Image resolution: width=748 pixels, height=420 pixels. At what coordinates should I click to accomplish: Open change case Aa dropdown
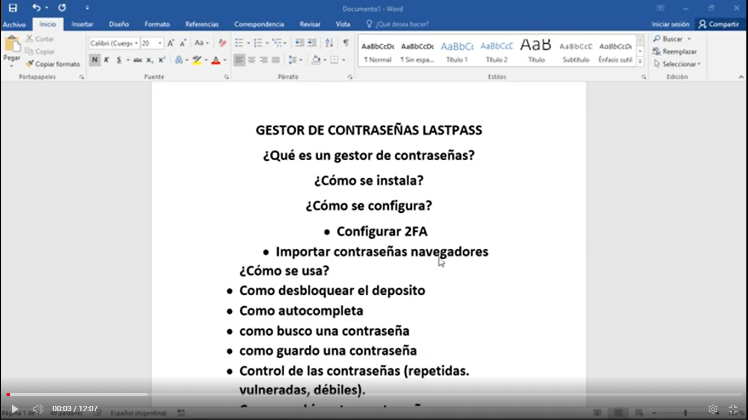[201, 43]
